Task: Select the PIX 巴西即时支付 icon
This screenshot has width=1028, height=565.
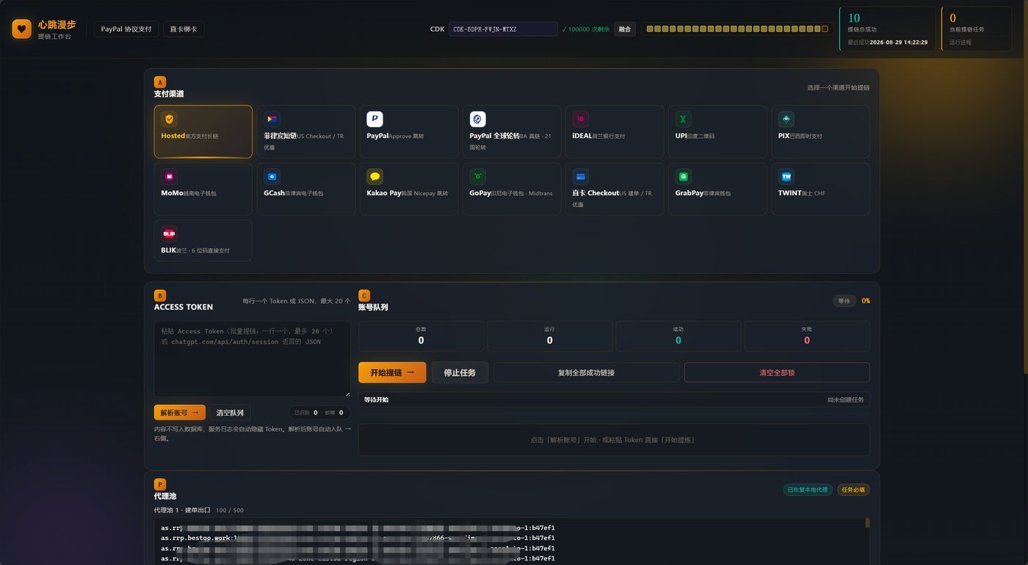Action: tap(786, 119)
